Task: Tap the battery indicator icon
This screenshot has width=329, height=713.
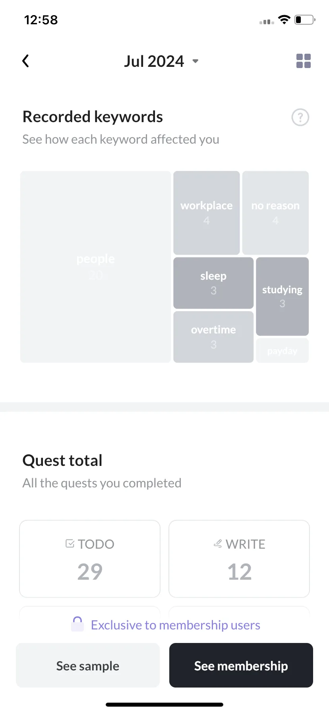Action: point(305,19)
